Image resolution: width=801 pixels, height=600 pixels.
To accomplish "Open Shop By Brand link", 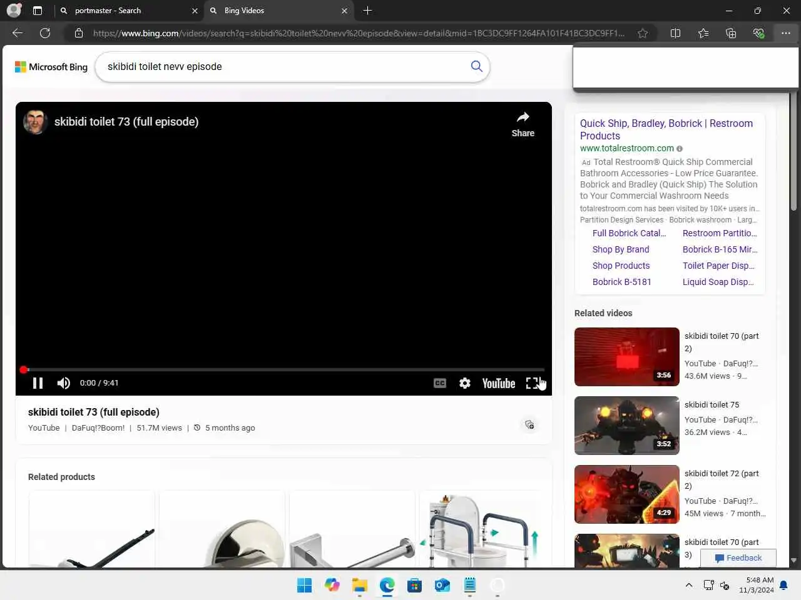I will coord(621,249).
